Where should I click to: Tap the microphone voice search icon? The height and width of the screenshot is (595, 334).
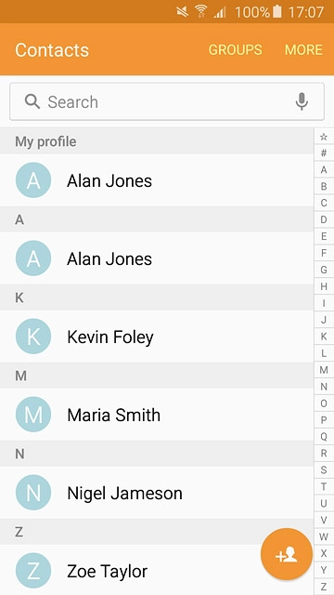(x=302, y=101)
